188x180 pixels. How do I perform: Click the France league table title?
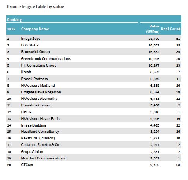(36, 7)
